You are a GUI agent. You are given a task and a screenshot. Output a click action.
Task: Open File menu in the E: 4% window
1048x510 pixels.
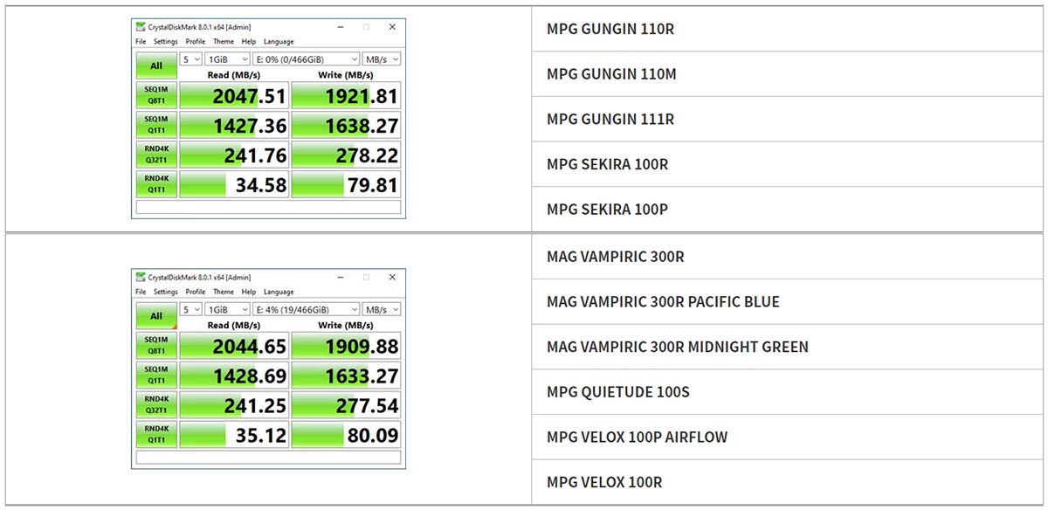click(141, 292)
